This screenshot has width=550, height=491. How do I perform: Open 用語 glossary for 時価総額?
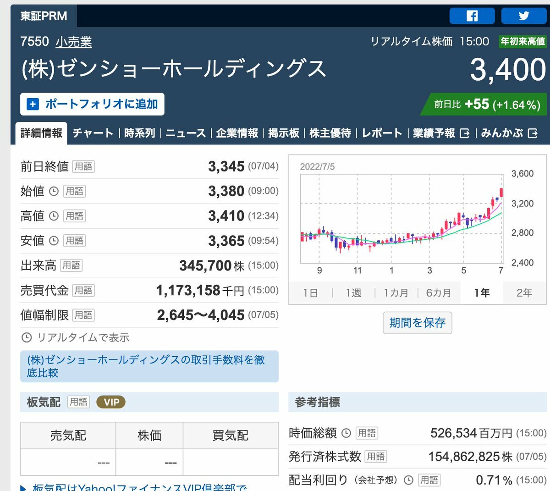coord(367,433)
